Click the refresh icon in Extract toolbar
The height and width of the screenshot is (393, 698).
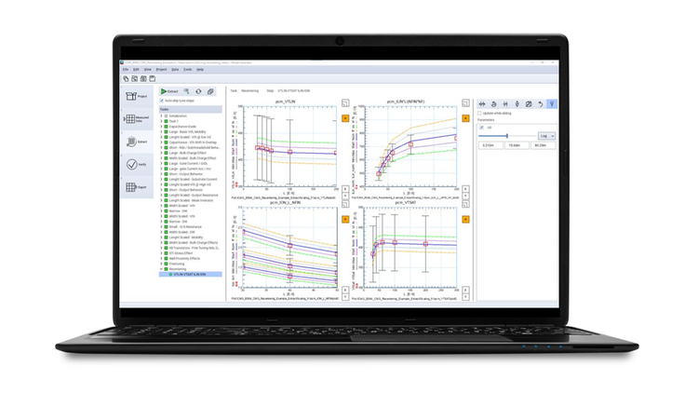tap(198, 91)
